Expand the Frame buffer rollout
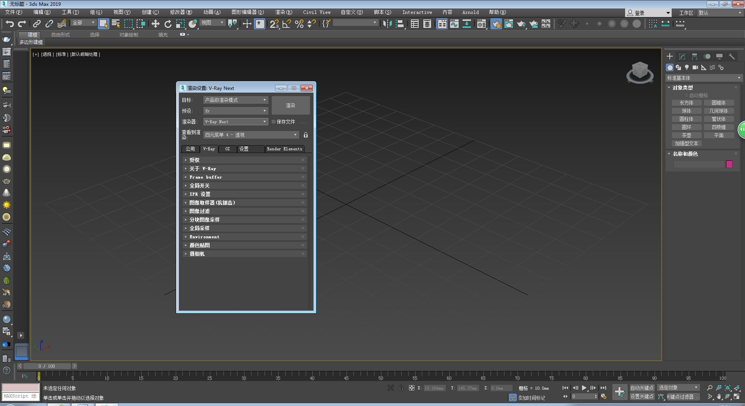The image size is (745, 406). tap(244, 177)
